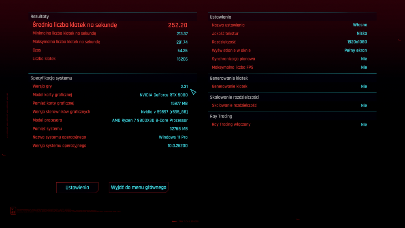The height and width of the screenshot is (228, 405).
Task: Click 'Maksymalna liczba FPS' label
Action: (232, 67)
